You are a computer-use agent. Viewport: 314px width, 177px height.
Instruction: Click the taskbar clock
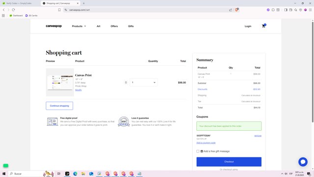(x=299, y=174)
